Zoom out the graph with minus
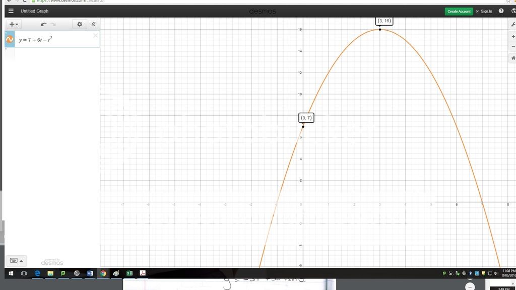This screenshot has height=290, width=516. 512,46
